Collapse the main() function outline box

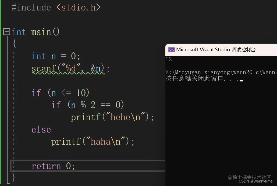point(7,32)
